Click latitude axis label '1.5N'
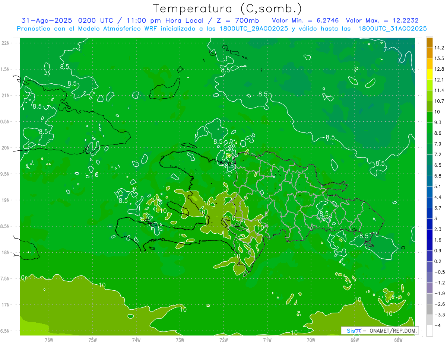447x345 pixels. point(6,69)
